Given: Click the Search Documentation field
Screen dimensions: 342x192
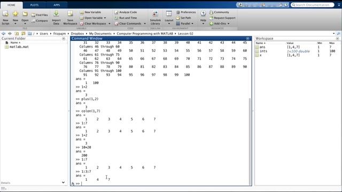Looking at the screenshot, I should pos(312,5).
